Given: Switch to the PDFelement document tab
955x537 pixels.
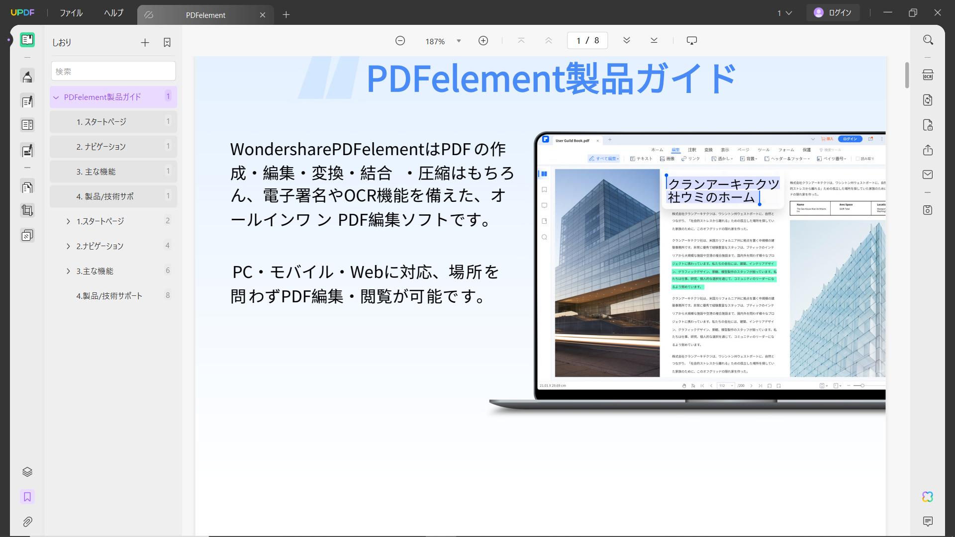Looking at the screenshot, I should [x=205, y=15].
